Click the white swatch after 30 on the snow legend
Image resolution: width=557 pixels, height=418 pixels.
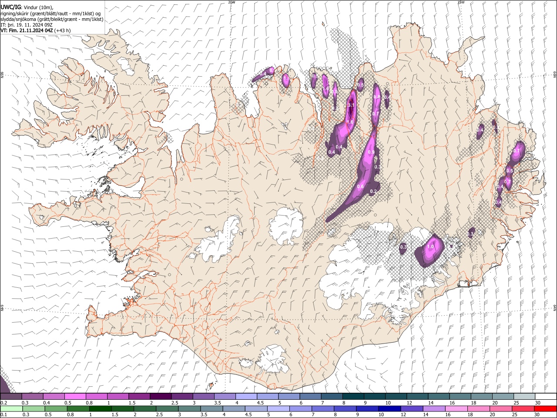coord(545,396)
